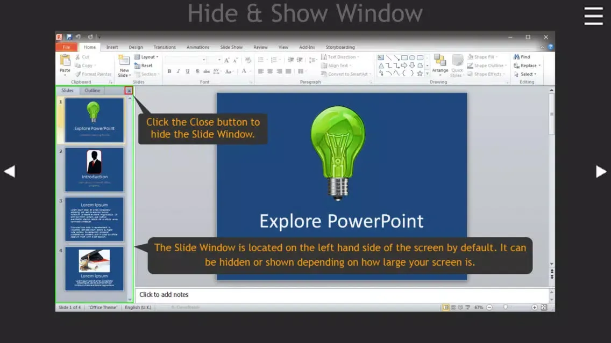The image size is (611, 343).
Task: Click the Replace button
Action: pyautogui.click(x=527, y=65)
